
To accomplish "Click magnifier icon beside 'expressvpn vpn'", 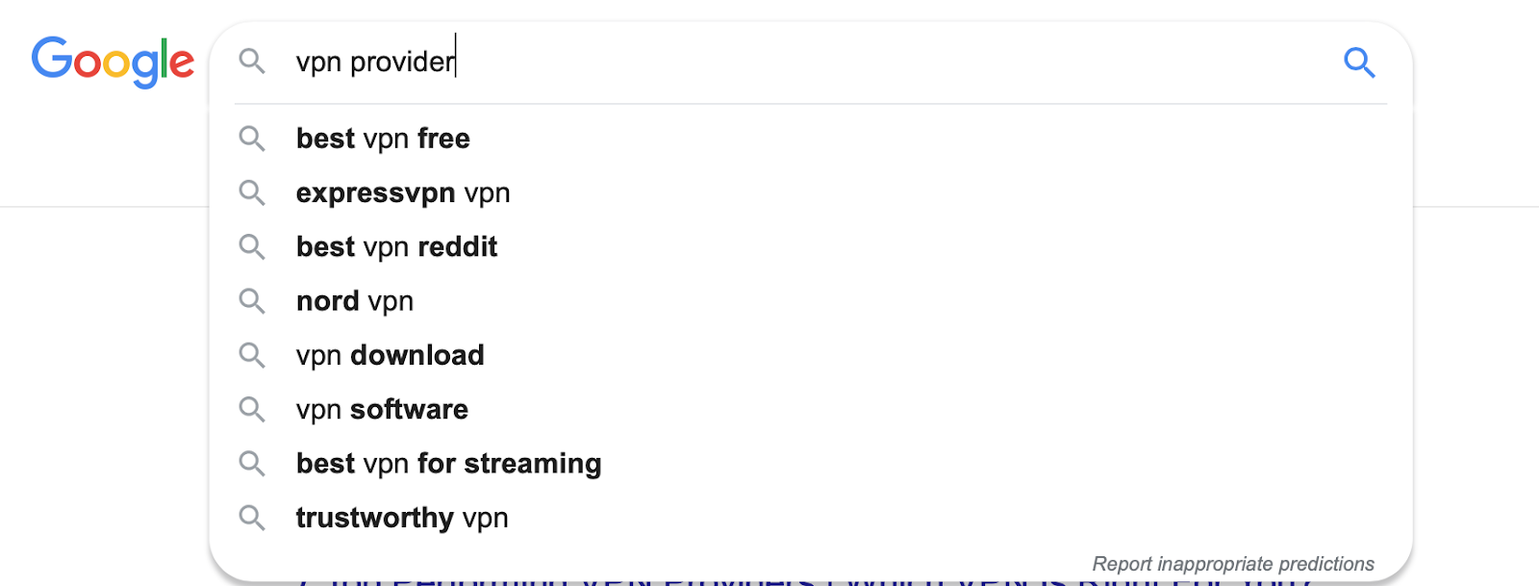I will click(252, 192).
